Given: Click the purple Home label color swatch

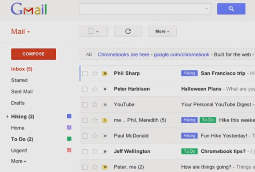Looking at the screenshot, I should [69, 128].
